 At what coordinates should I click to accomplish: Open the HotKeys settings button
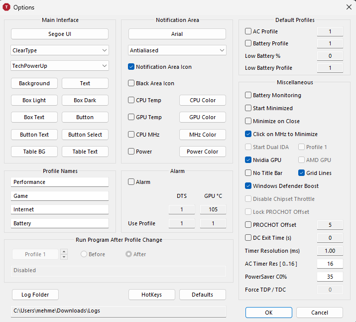coord(152,295)
